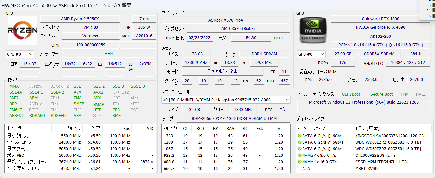
Task: Click the UEFI Boot status label
Action: click(x=351, y=94)
